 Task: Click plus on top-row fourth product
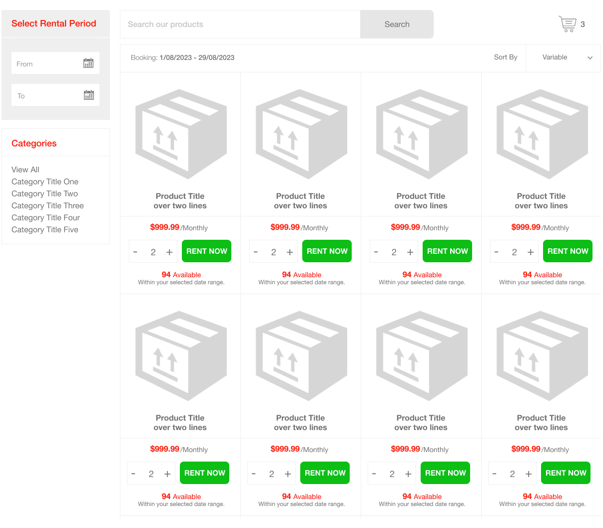point(531,252)
